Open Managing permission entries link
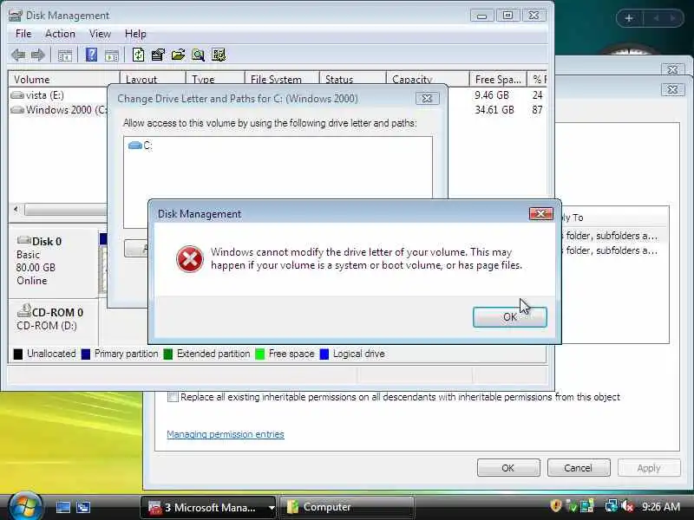Screen dimensions: 694x520 click(226, 434)
